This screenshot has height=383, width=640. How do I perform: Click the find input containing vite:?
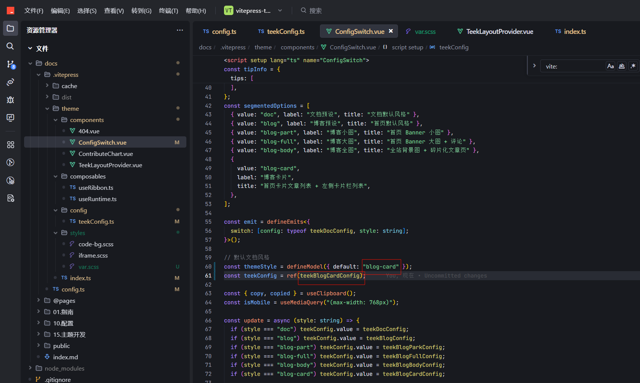click(573, 66)
